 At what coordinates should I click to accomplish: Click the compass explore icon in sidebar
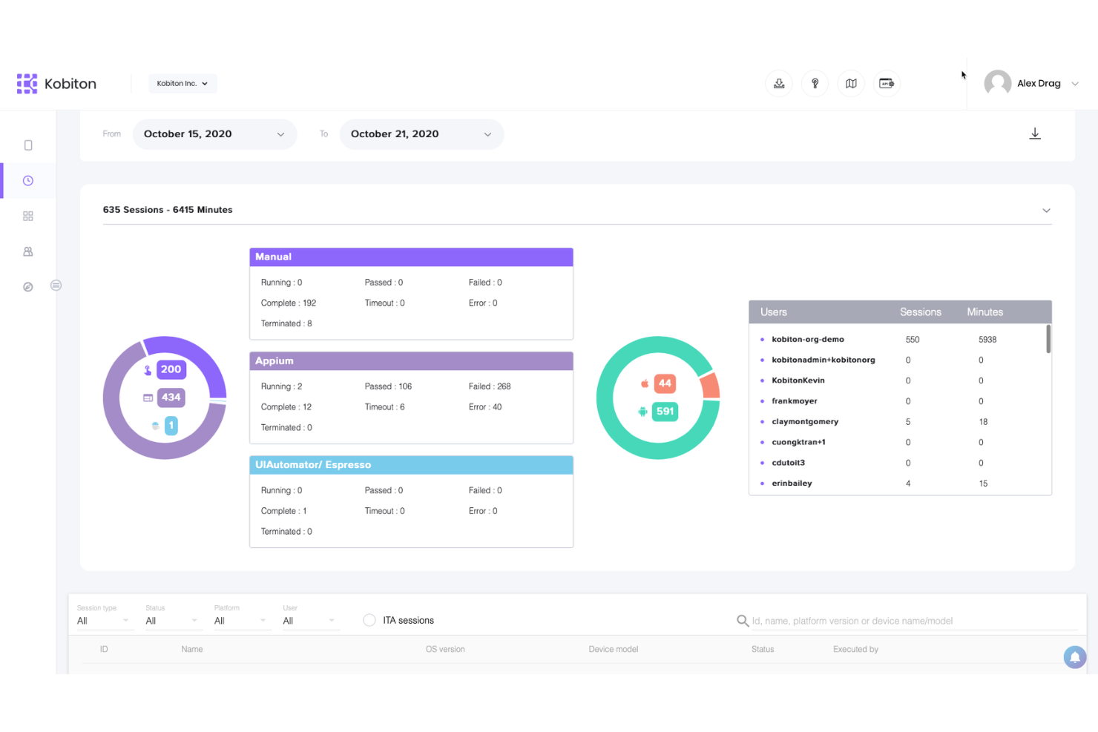[27, 286]
